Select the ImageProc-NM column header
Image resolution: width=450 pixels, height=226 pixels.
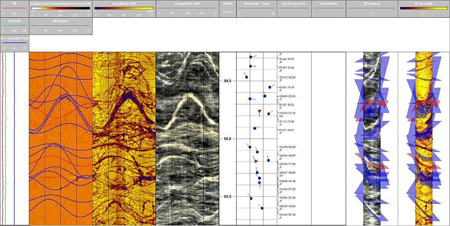tap(187, 4)
